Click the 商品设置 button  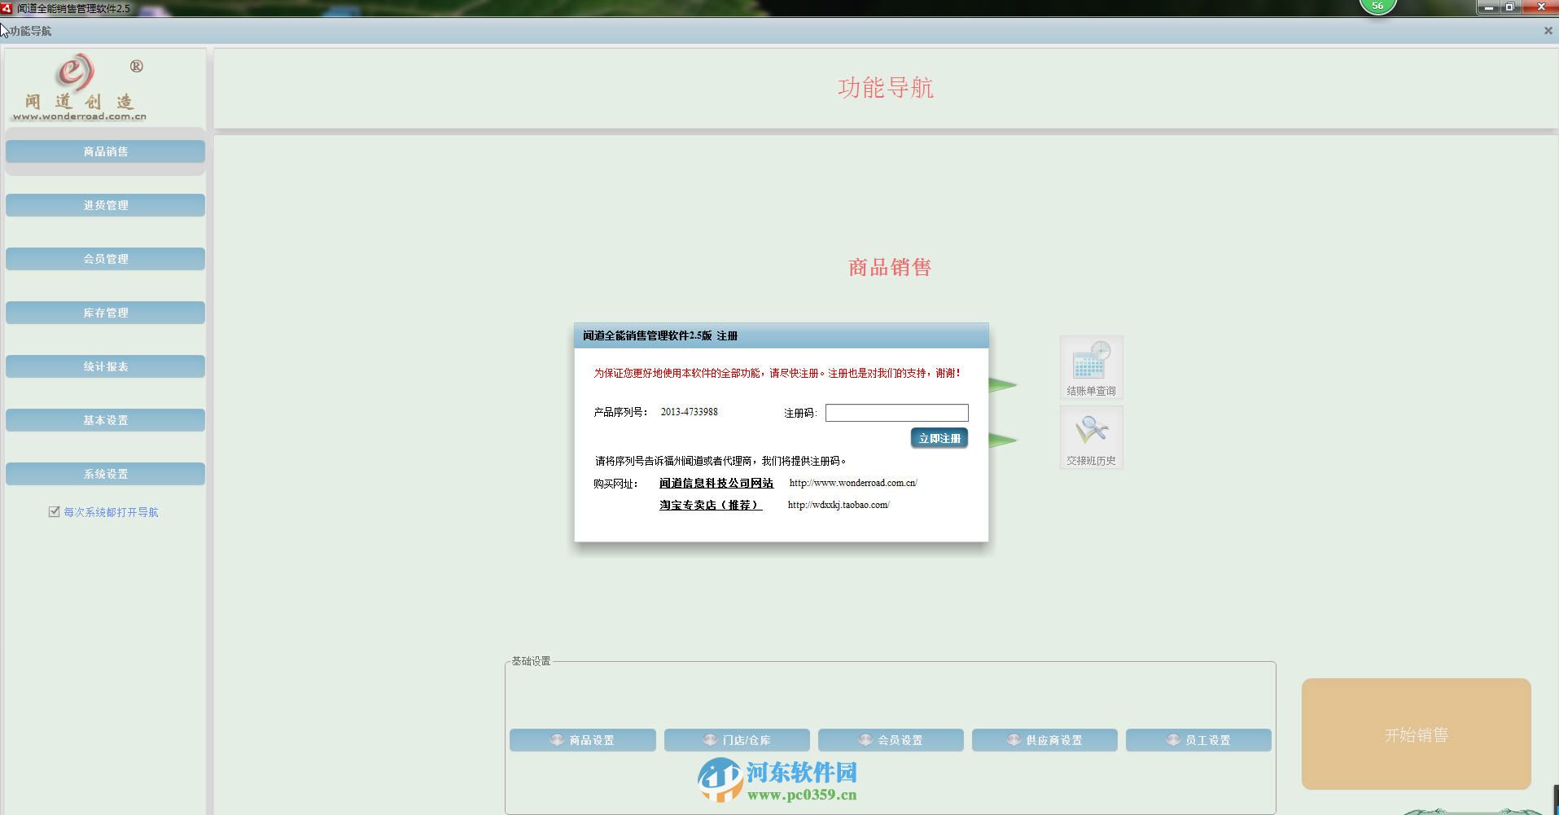coord(583,740)
